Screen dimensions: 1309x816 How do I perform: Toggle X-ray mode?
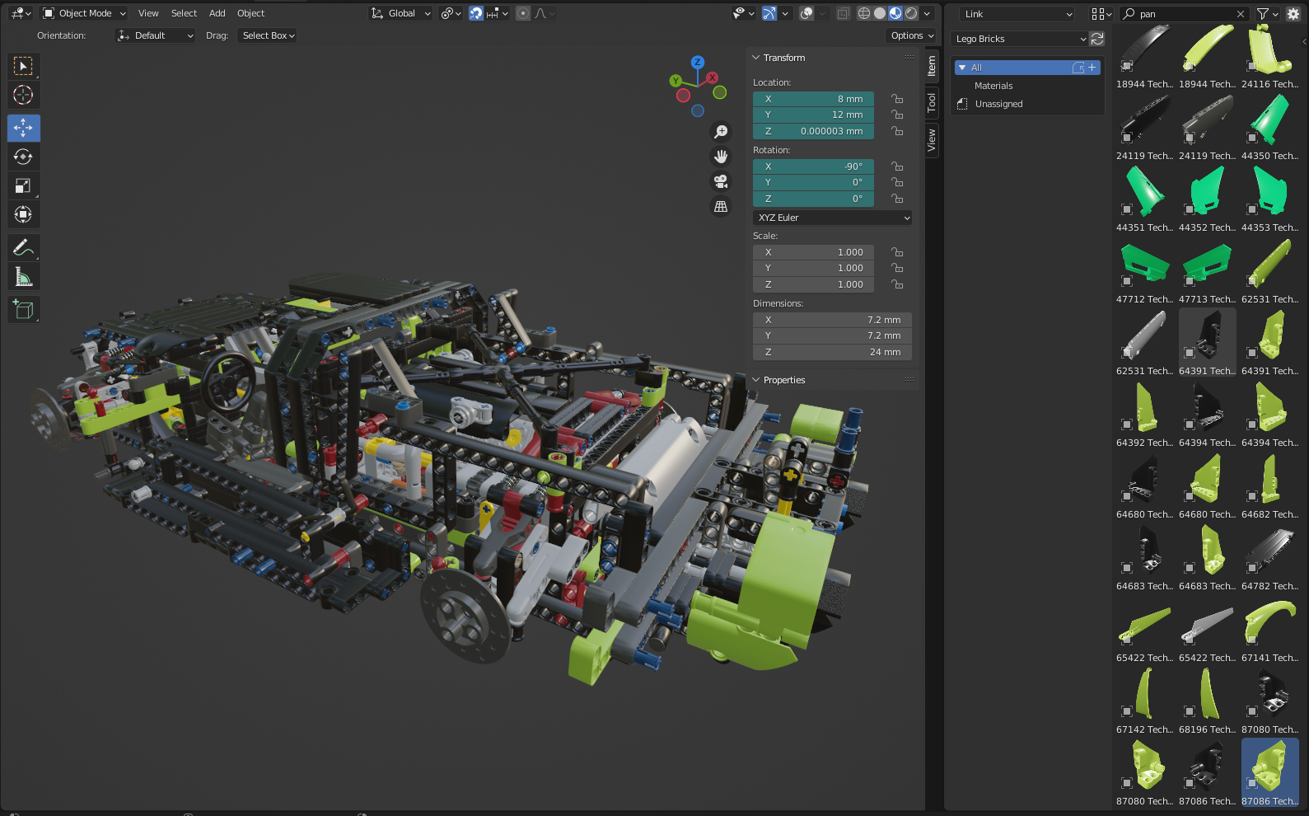point(844,13)
